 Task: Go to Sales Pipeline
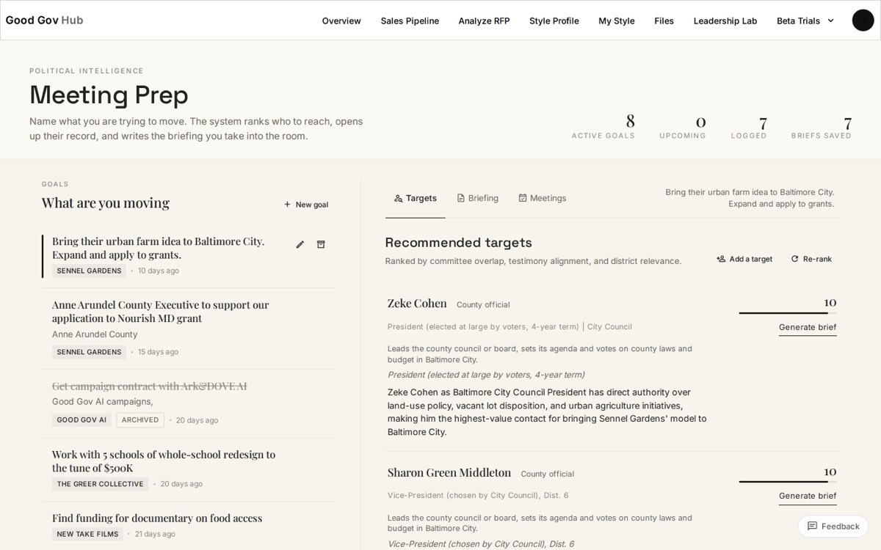click(x=410, y=21)
